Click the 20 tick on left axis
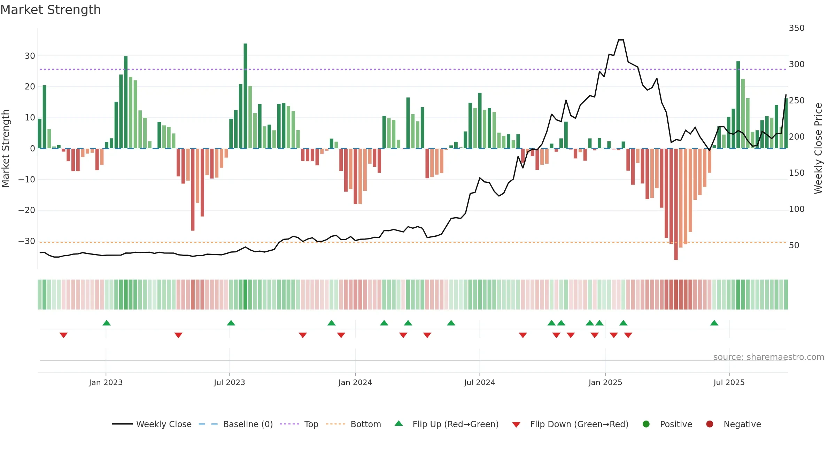The image size is (836, 470). 30,87
